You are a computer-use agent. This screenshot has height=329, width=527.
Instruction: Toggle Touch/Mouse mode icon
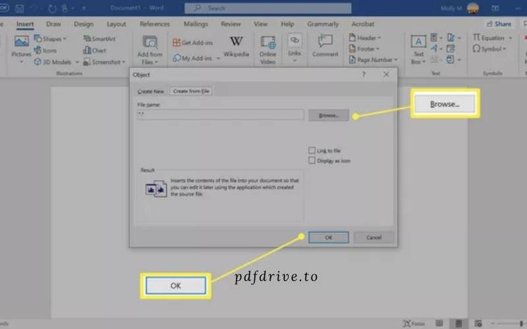point(65,8)
